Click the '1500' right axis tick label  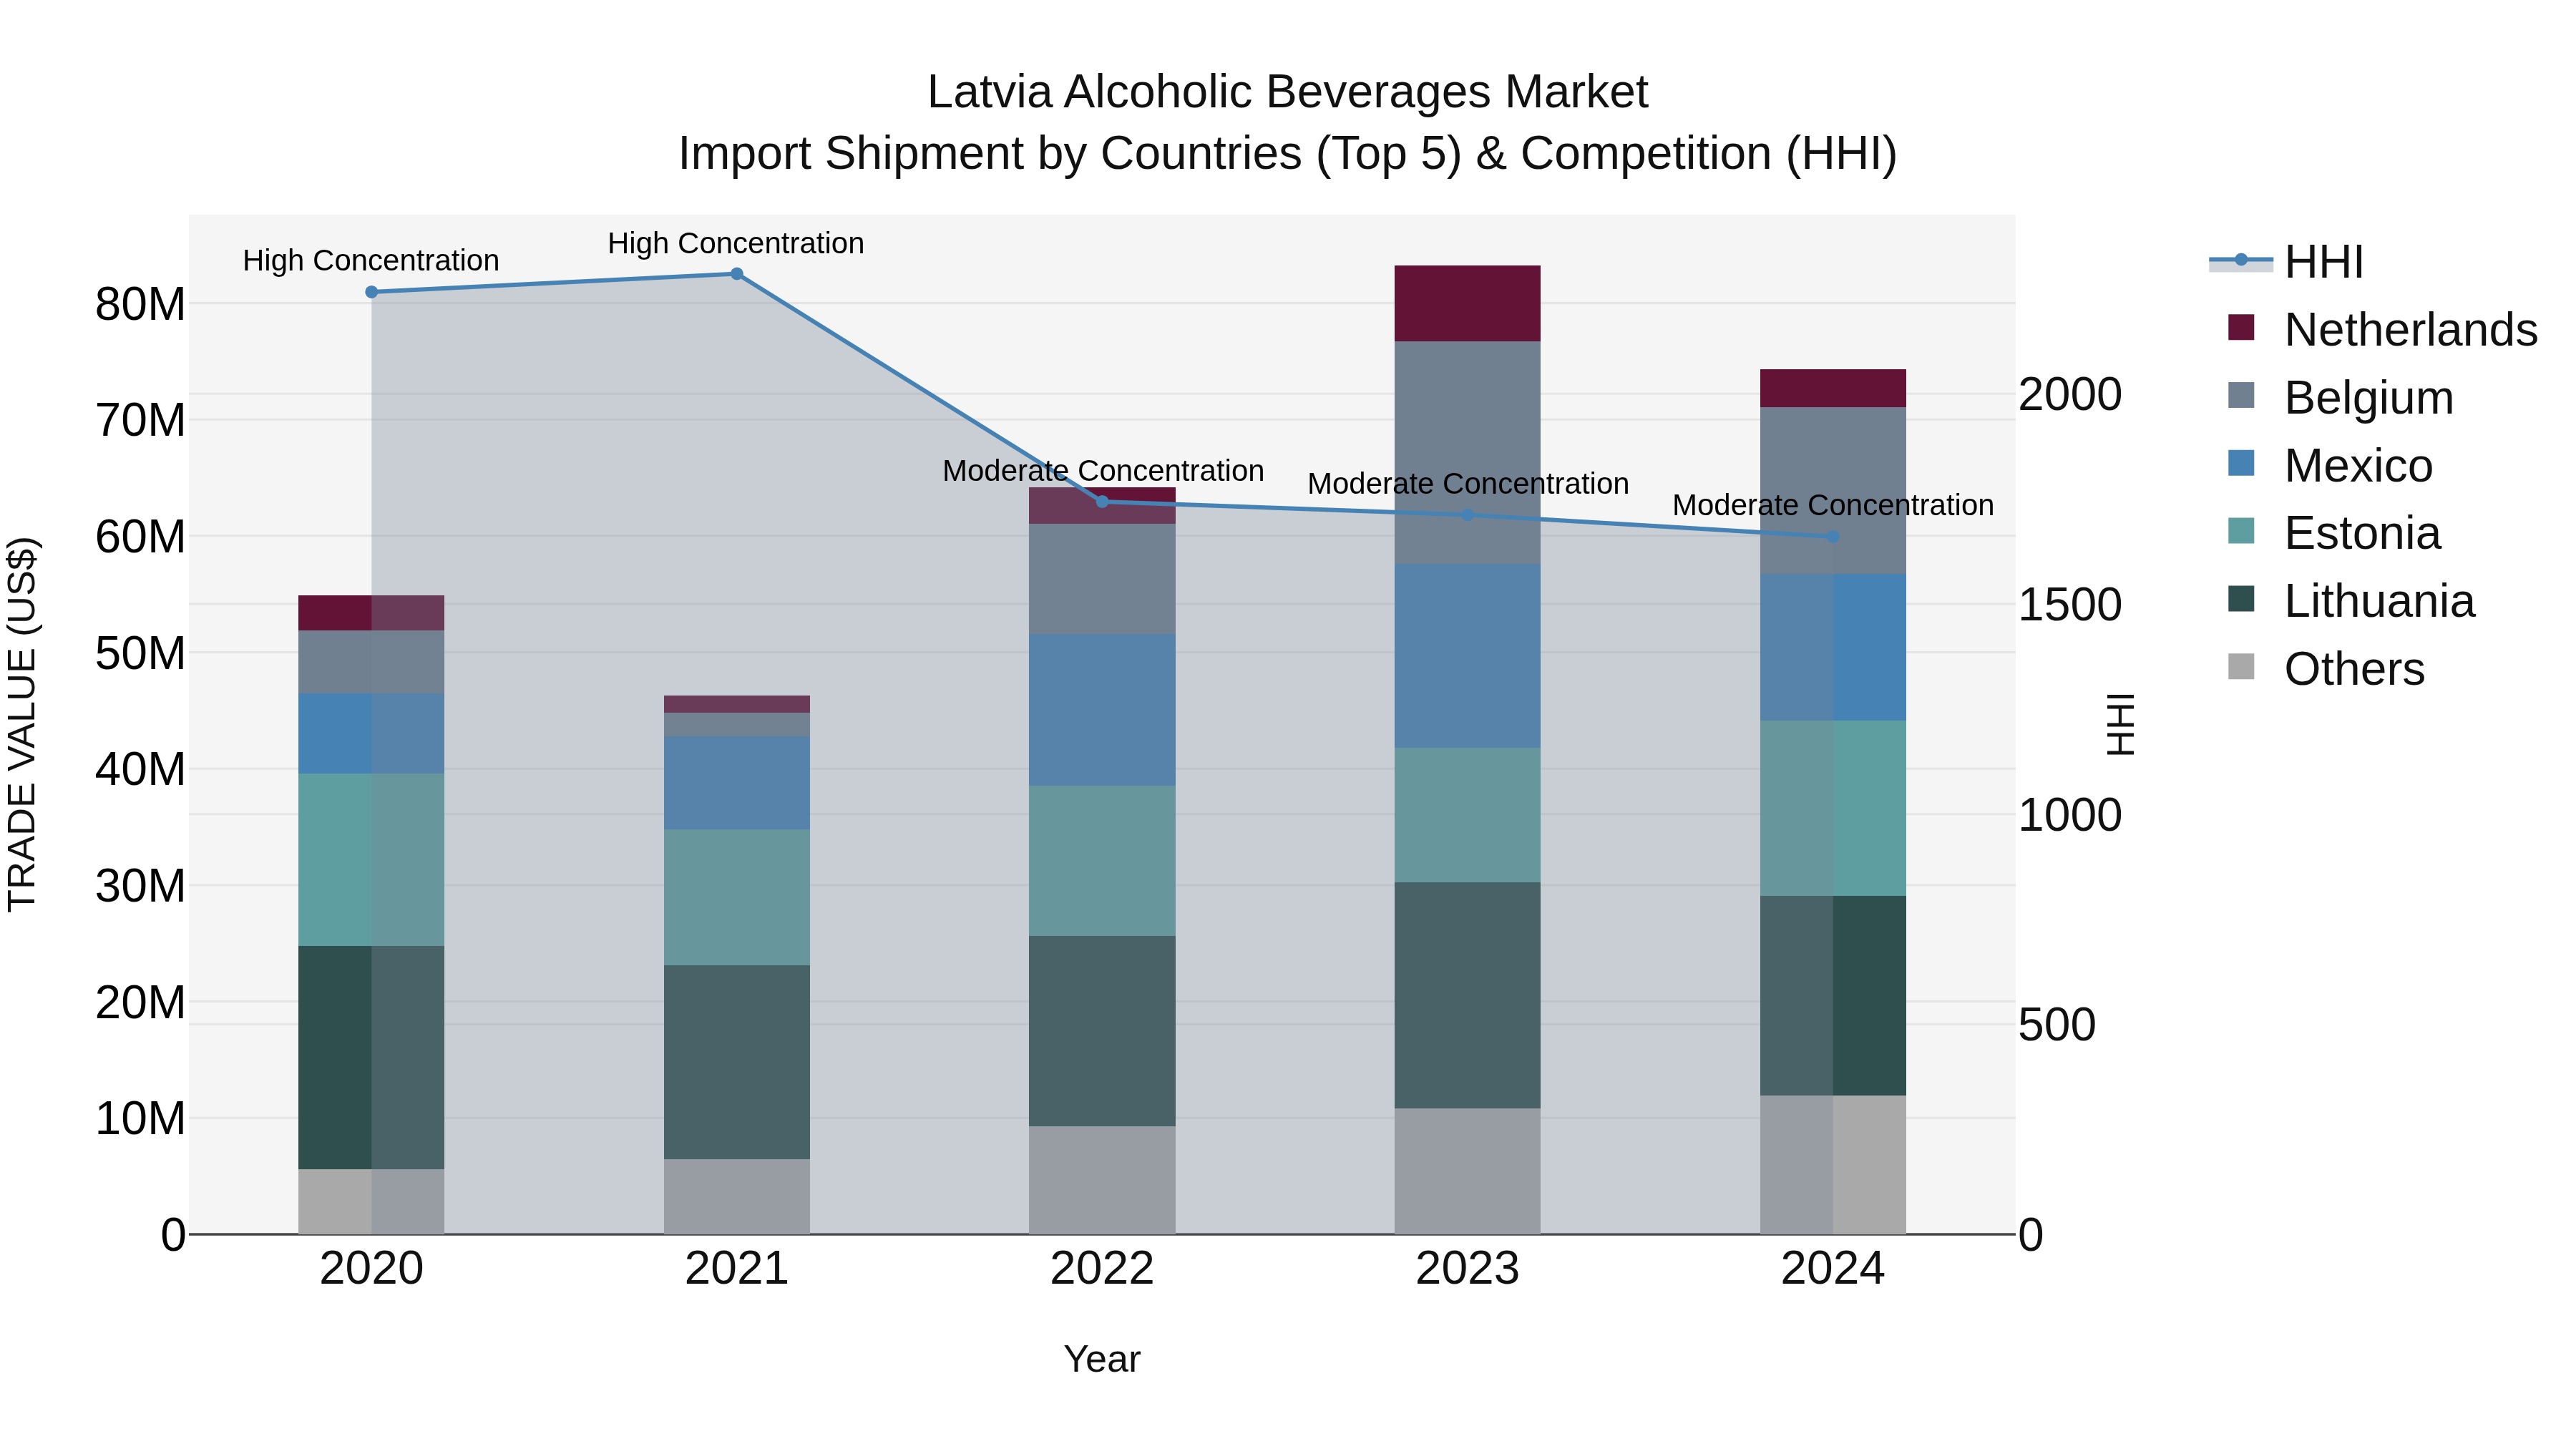(2070, 604)
